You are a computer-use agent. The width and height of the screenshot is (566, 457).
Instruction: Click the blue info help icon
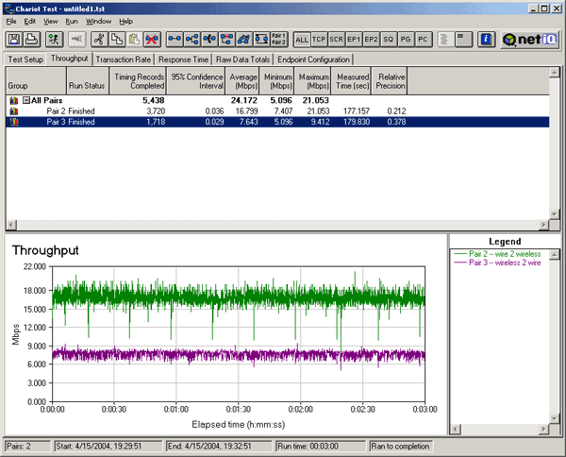coord(487,39)
